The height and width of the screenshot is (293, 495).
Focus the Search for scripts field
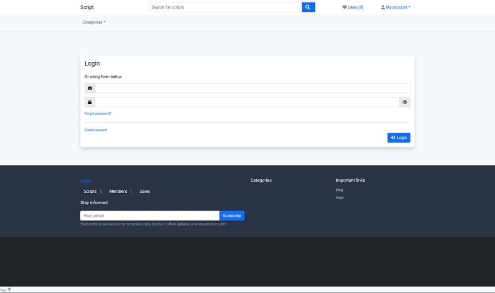pos(225,7)
